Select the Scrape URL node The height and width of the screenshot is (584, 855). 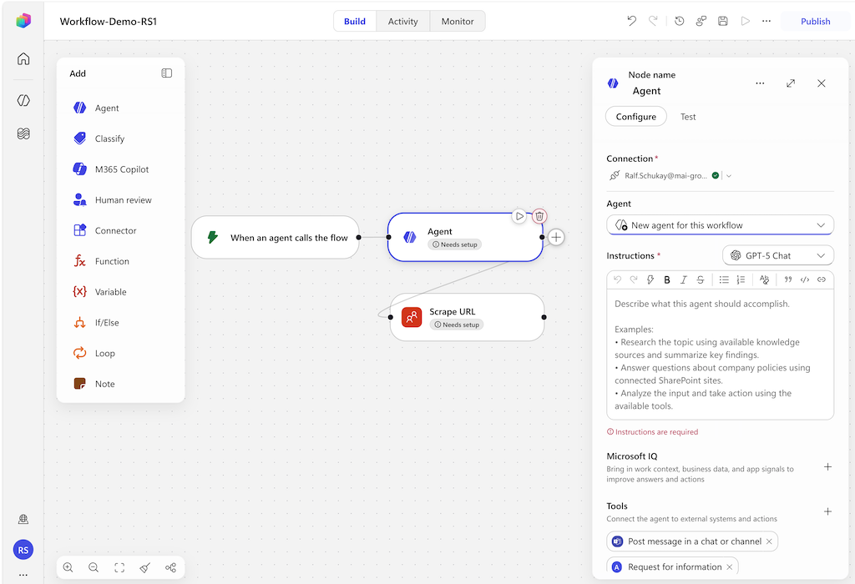468,317
